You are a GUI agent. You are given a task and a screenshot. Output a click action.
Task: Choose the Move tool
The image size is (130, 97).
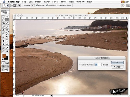[7, 16]
